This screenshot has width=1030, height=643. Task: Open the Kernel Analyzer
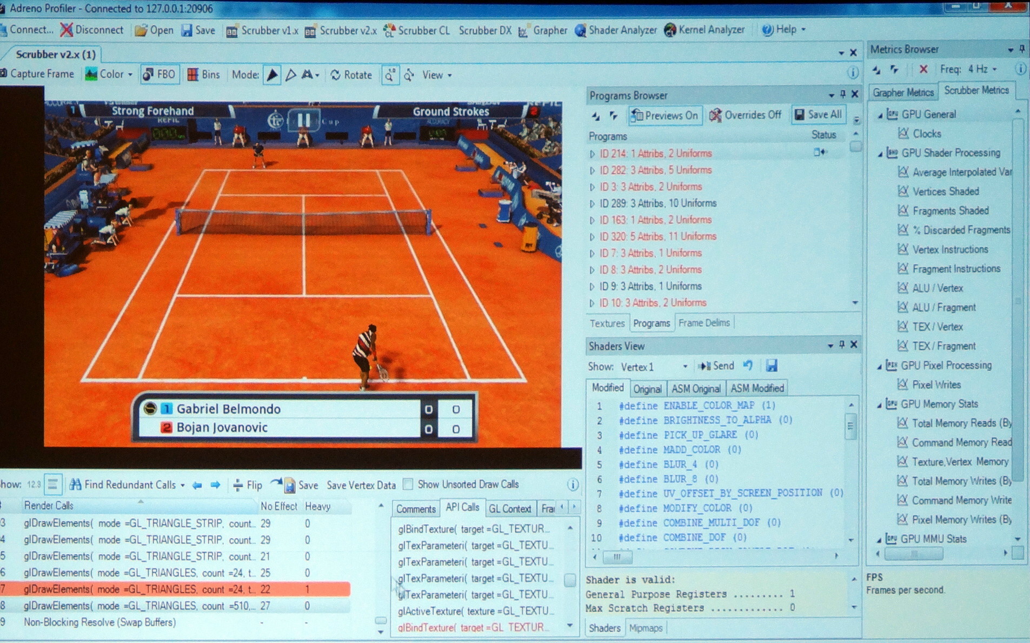(705, 30)
